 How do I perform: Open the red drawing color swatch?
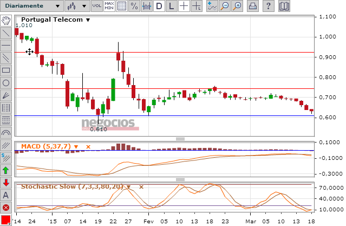[6, 220]
